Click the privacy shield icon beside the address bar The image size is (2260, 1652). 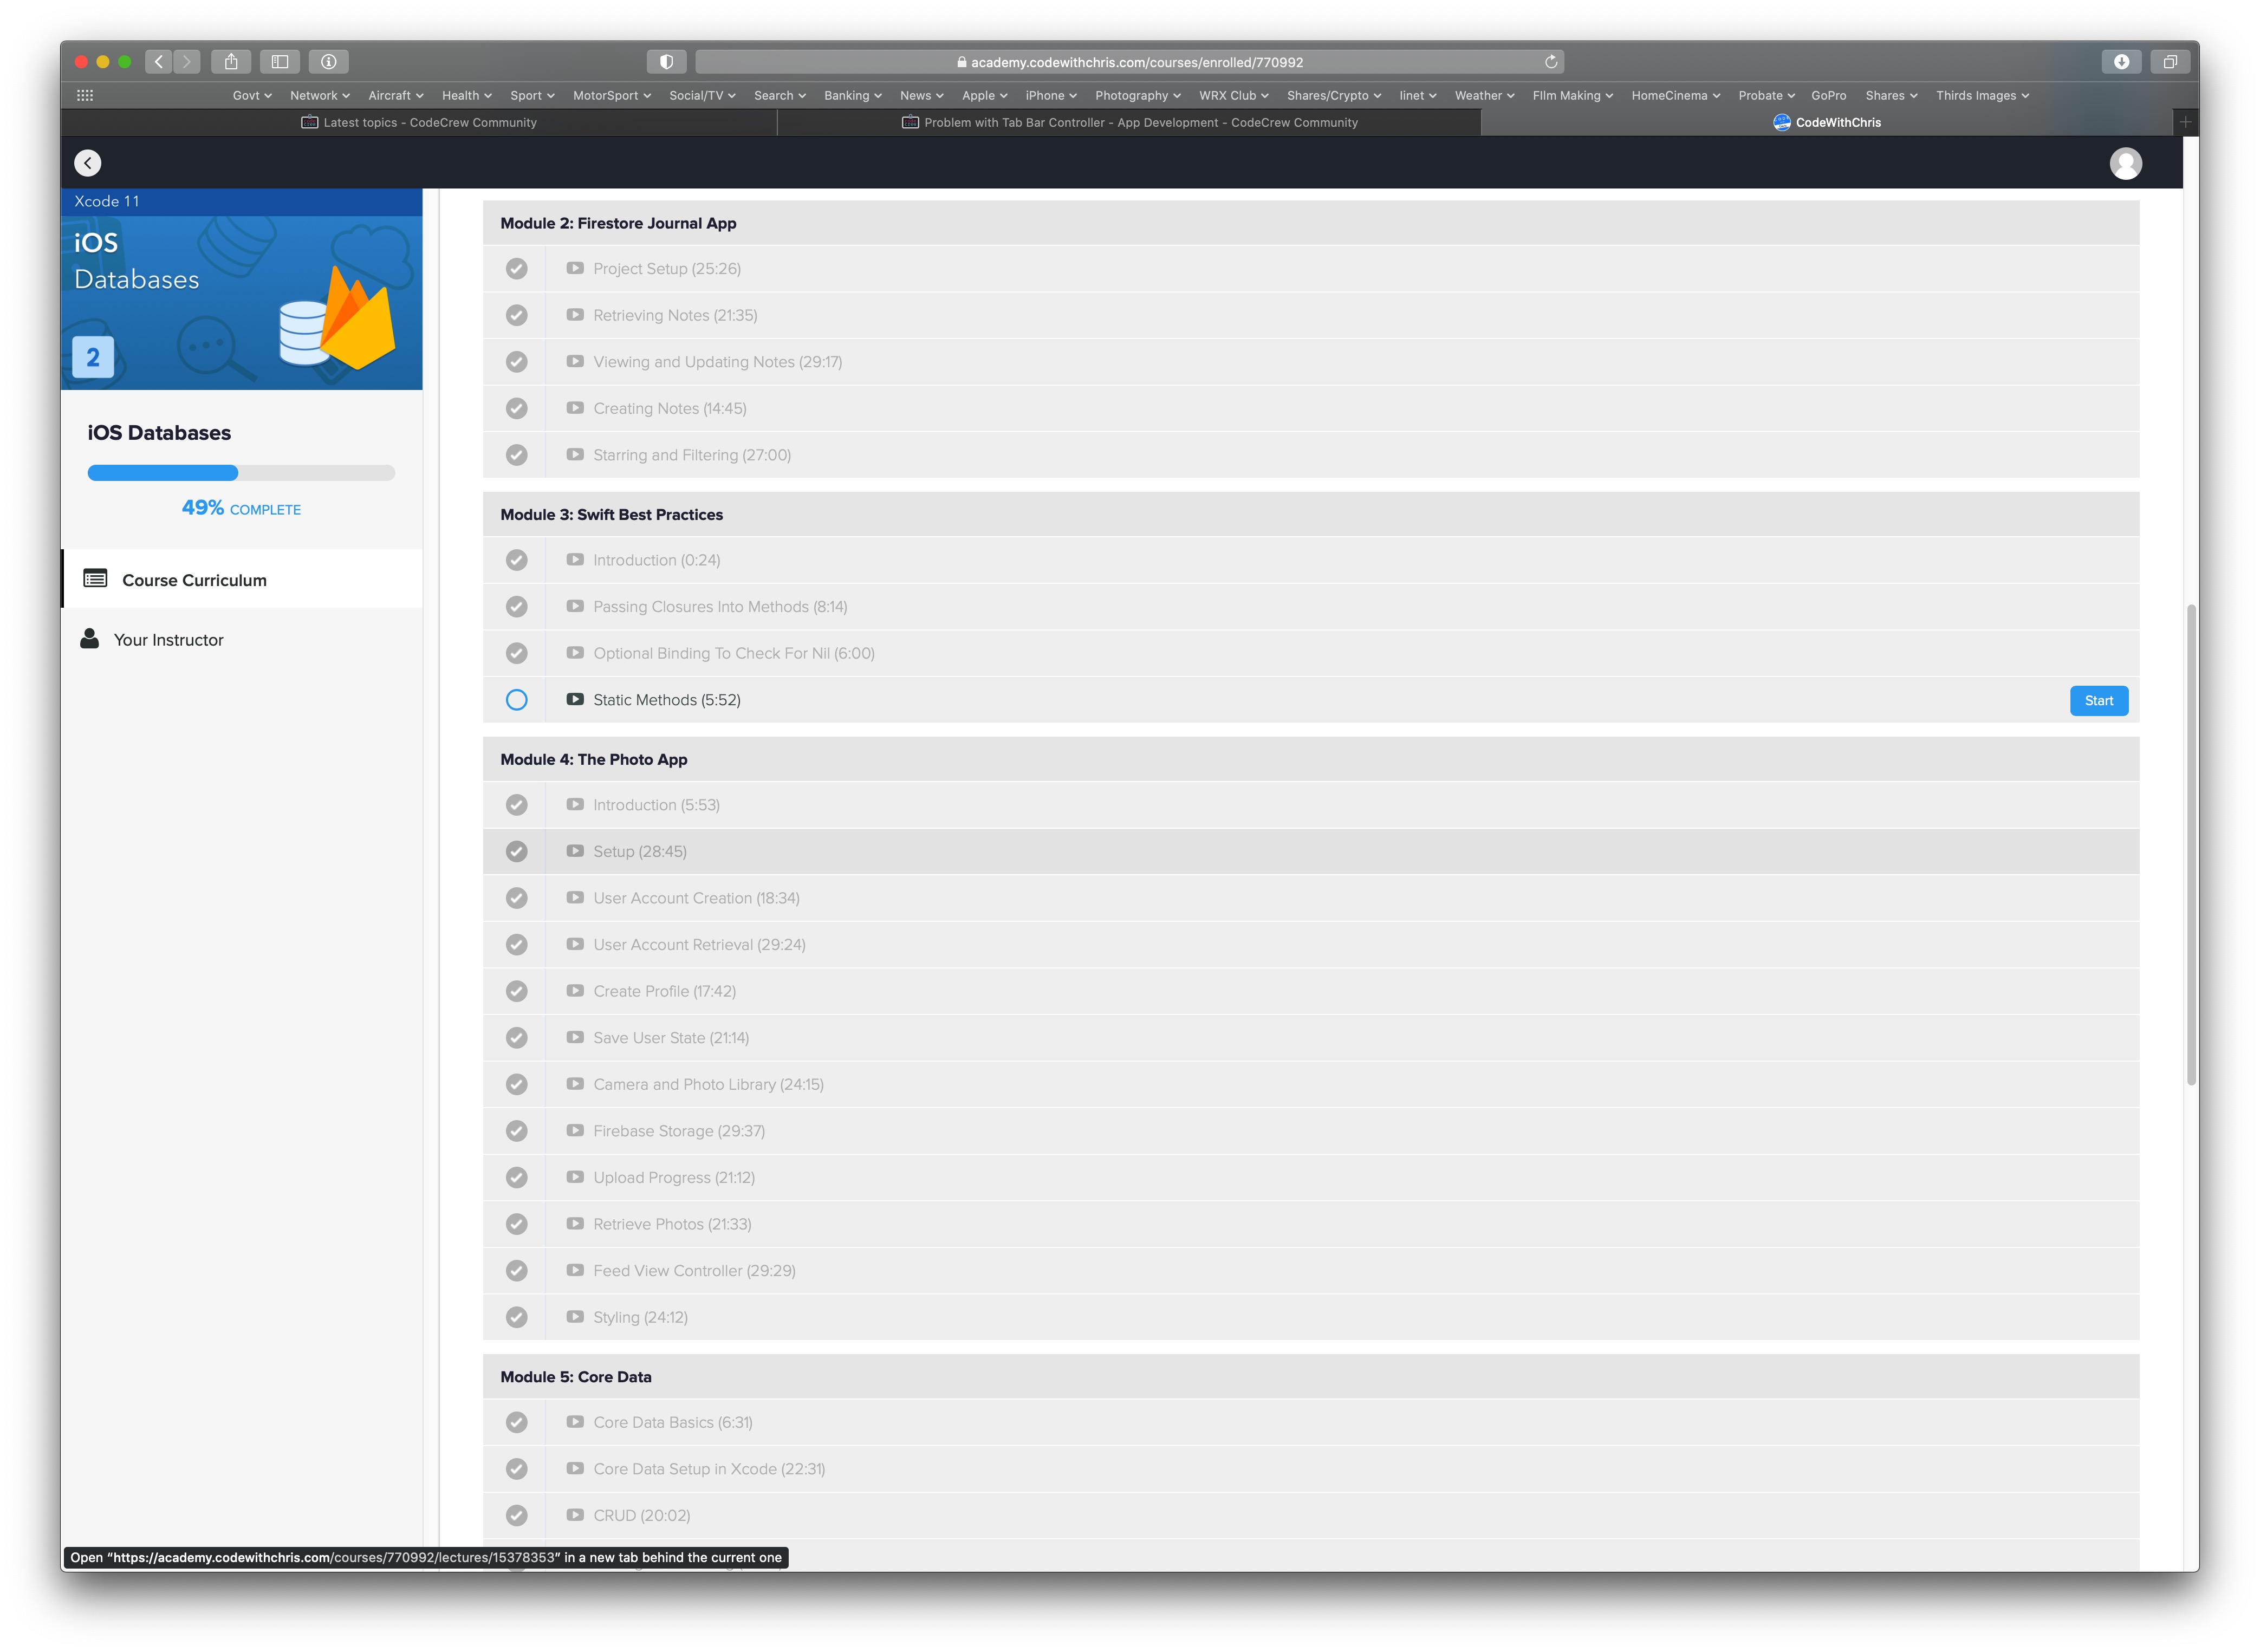666,62
